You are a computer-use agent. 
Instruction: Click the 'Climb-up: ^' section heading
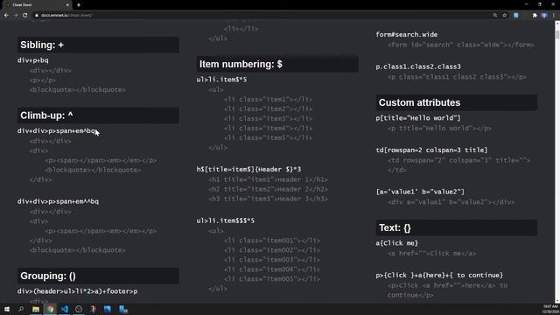point(98,115)
